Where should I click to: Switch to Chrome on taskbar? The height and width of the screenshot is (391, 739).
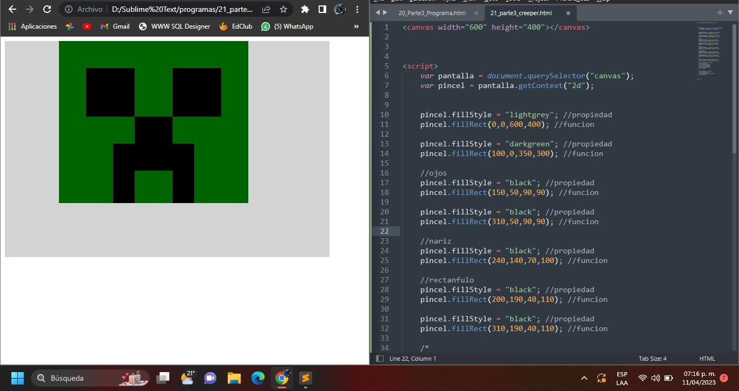[x=281, y=378]
